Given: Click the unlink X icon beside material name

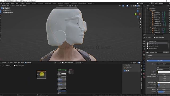Looking at the screenshot, I should point(168,52).
